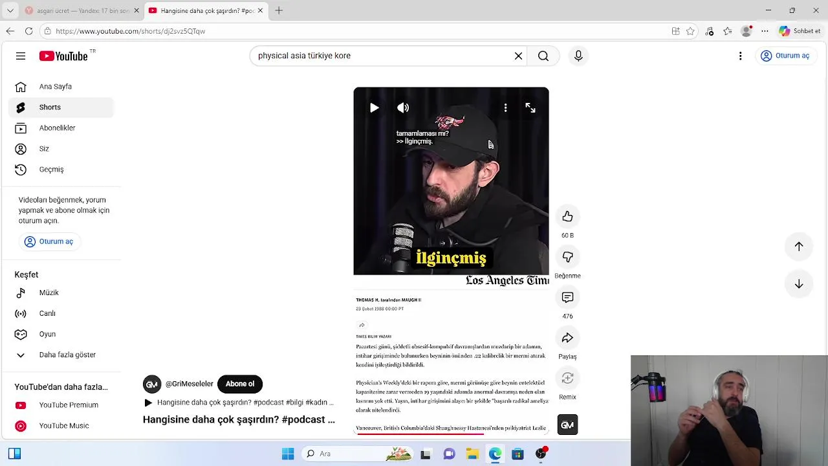Viewport: 828px width, 466px height.
Task: Click the taskbar Ara search box
Action: coord(358,454)
